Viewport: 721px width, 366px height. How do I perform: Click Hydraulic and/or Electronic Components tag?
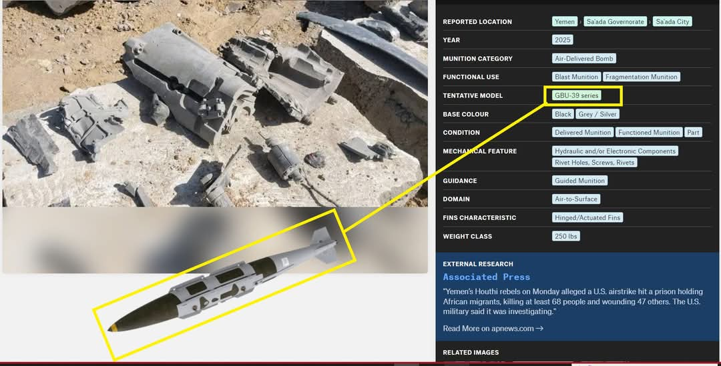point(615,151)
